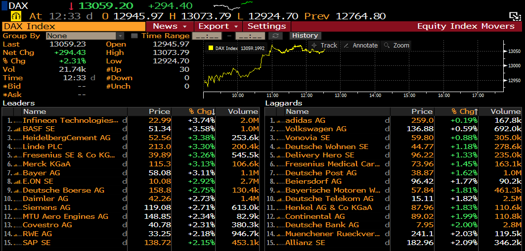Image resolution: width=525 pixels, height=251 pixels.
Task: Select Linde PLC row
Action: coord(130,147)
